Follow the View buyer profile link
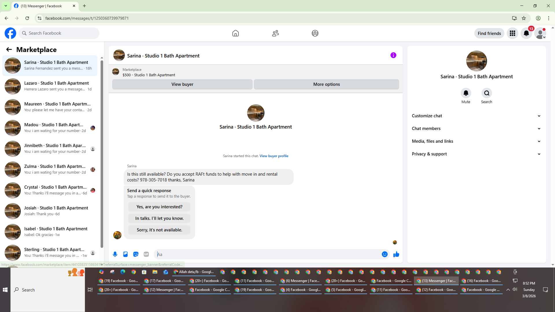555x312 pixels. point(274,156)
